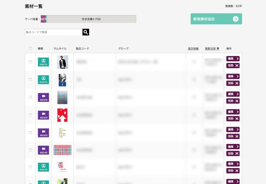This screenshot has height=184, width=266.
Task: Click the MOVIE type icon in fourth row
Action: pos(43,115)
